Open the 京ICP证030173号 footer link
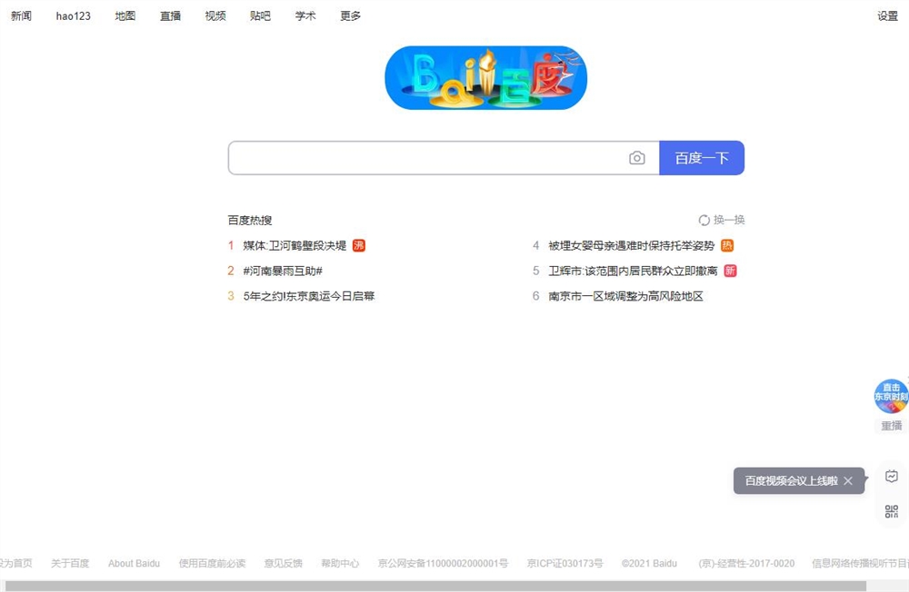 coord(564,563)
